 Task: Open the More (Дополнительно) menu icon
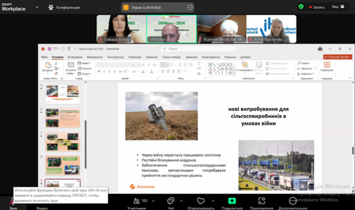pyautogui.click(x=292, y=201)
